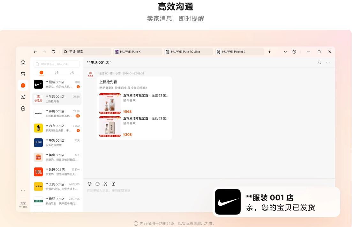Open the history clock icon
This screenshot has width=352, height=227.
click(294, 52)
